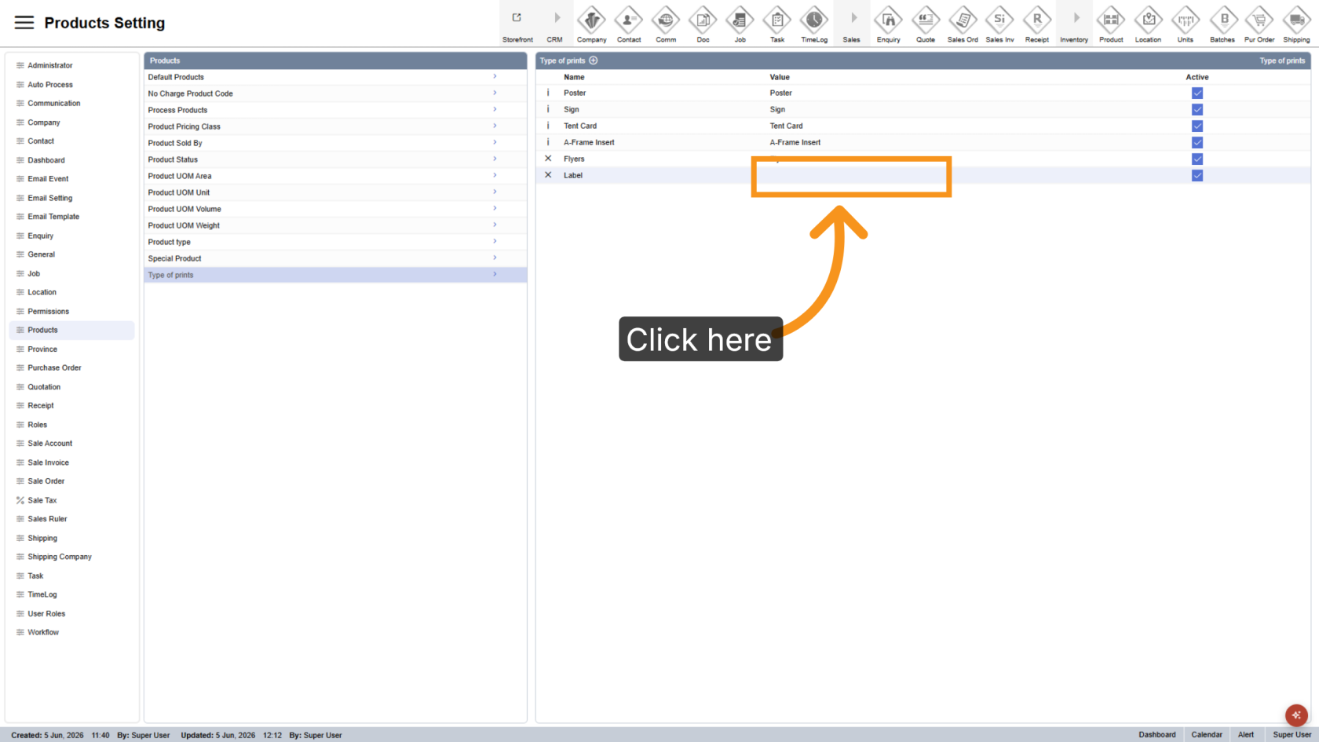
Task: Toggle Active checkbox for A-Frame Insert
Action: [x=1197, y=142]
